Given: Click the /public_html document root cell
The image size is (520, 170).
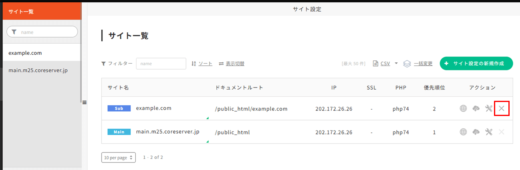Looking at the screenshot, I should [232, 132].
